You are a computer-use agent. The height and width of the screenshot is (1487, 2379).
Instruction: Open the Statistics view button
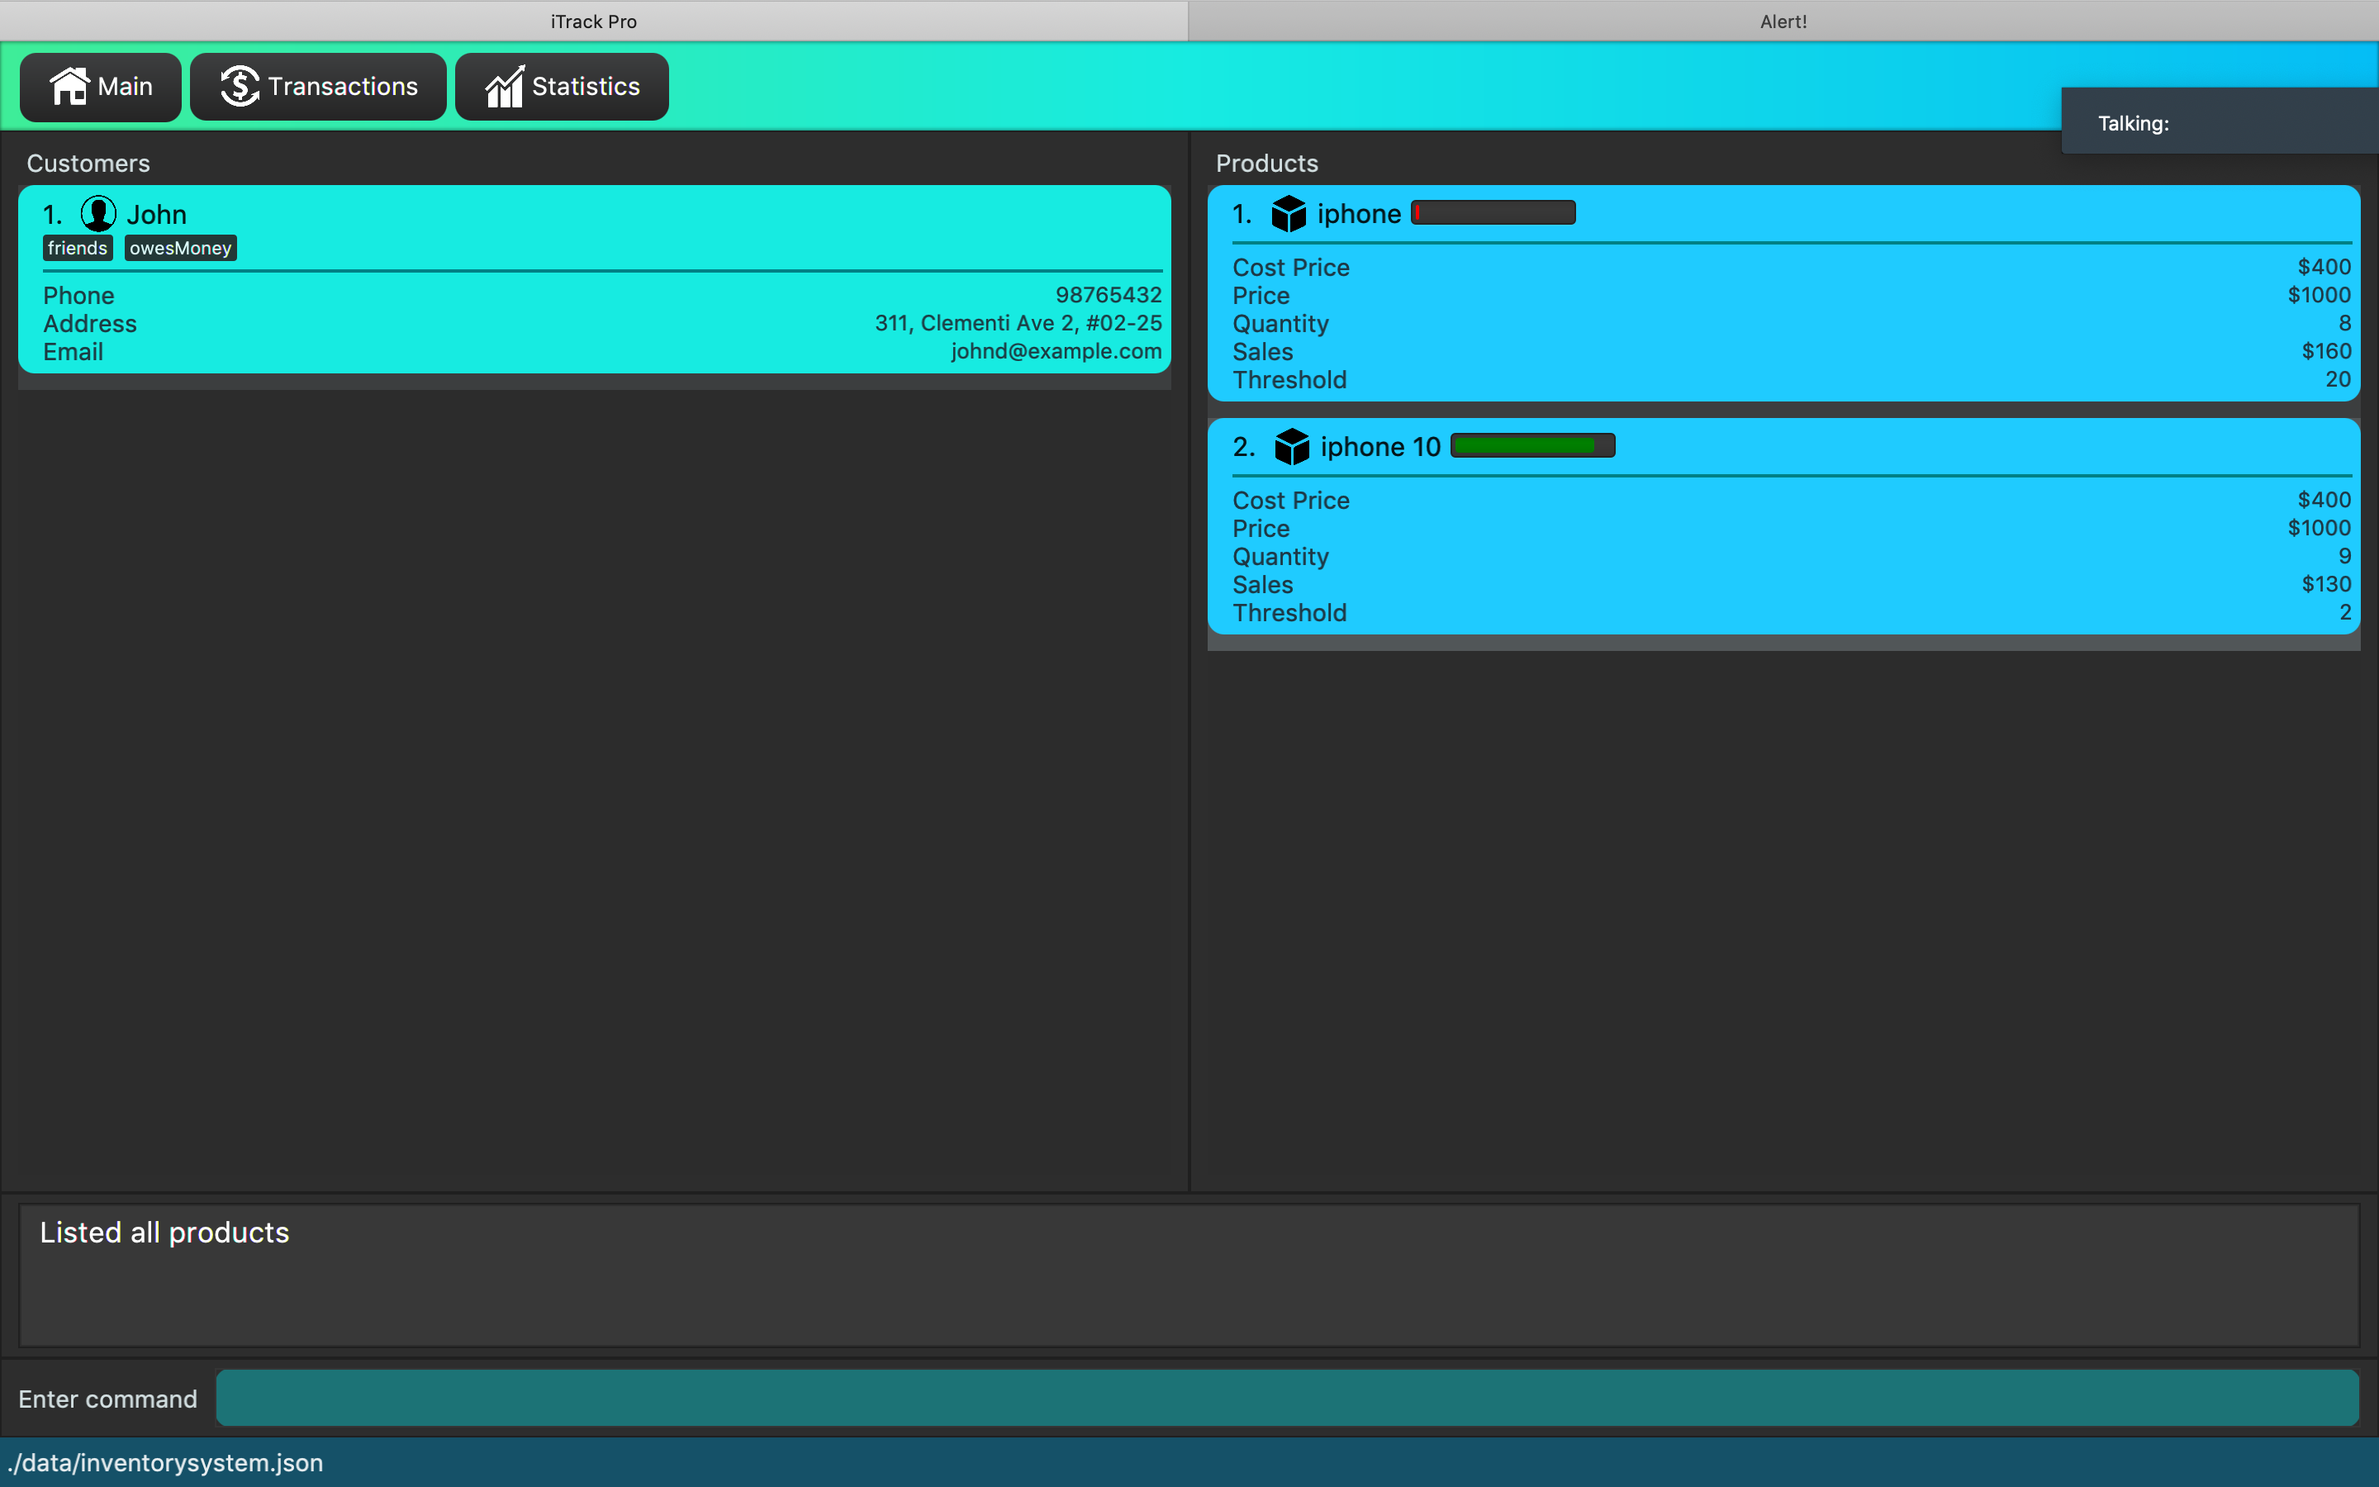point(562,87)
